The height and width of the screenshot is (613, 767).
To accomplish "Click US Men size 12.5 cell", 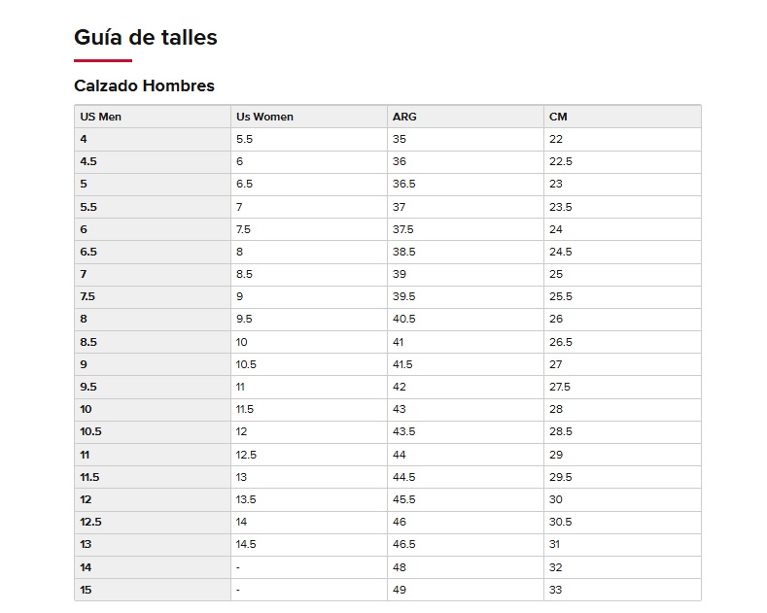I will click(x=90, y=522).
